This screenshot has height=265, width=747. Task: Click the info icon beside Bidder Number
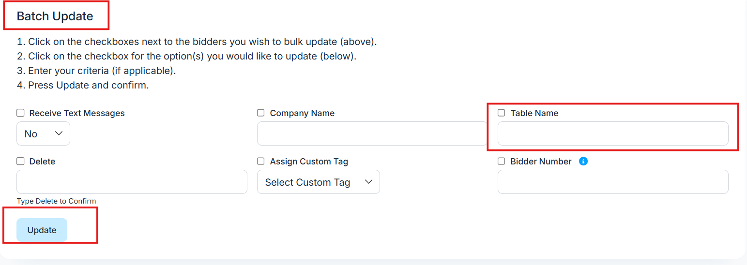[583, 162]
